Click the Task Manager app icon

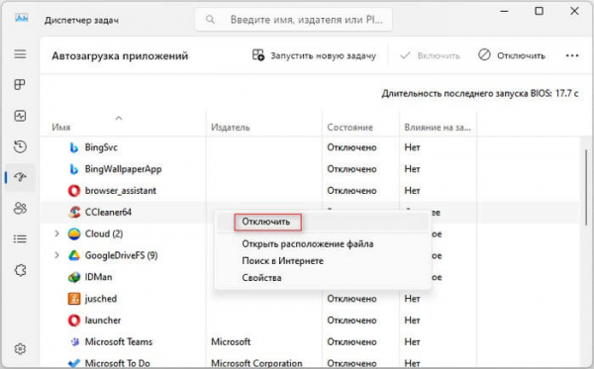(x=22, y=18)
